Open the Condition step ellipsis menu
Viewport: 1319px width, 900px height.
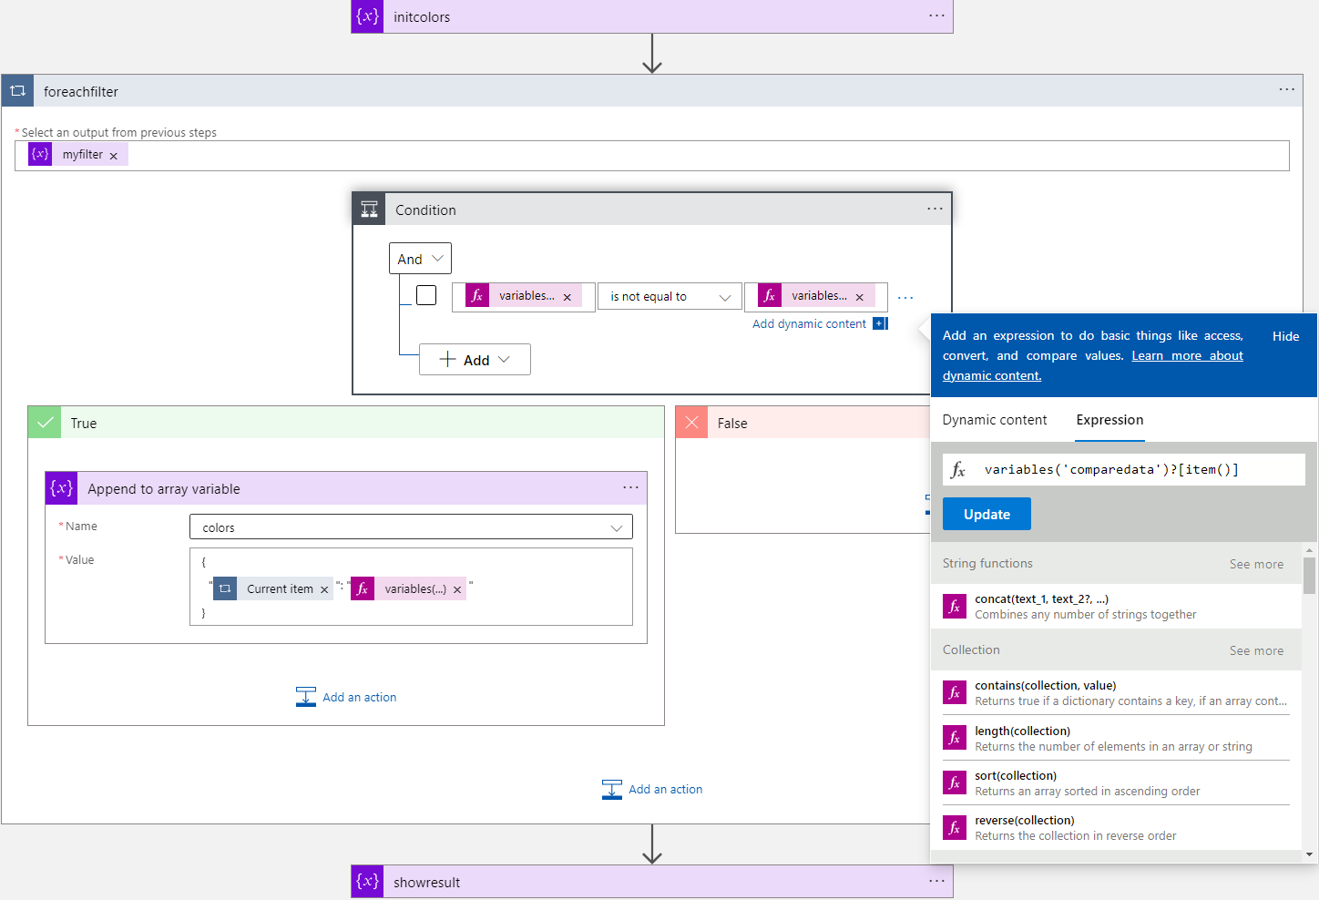pyautogui.click(x=935, y=209)
